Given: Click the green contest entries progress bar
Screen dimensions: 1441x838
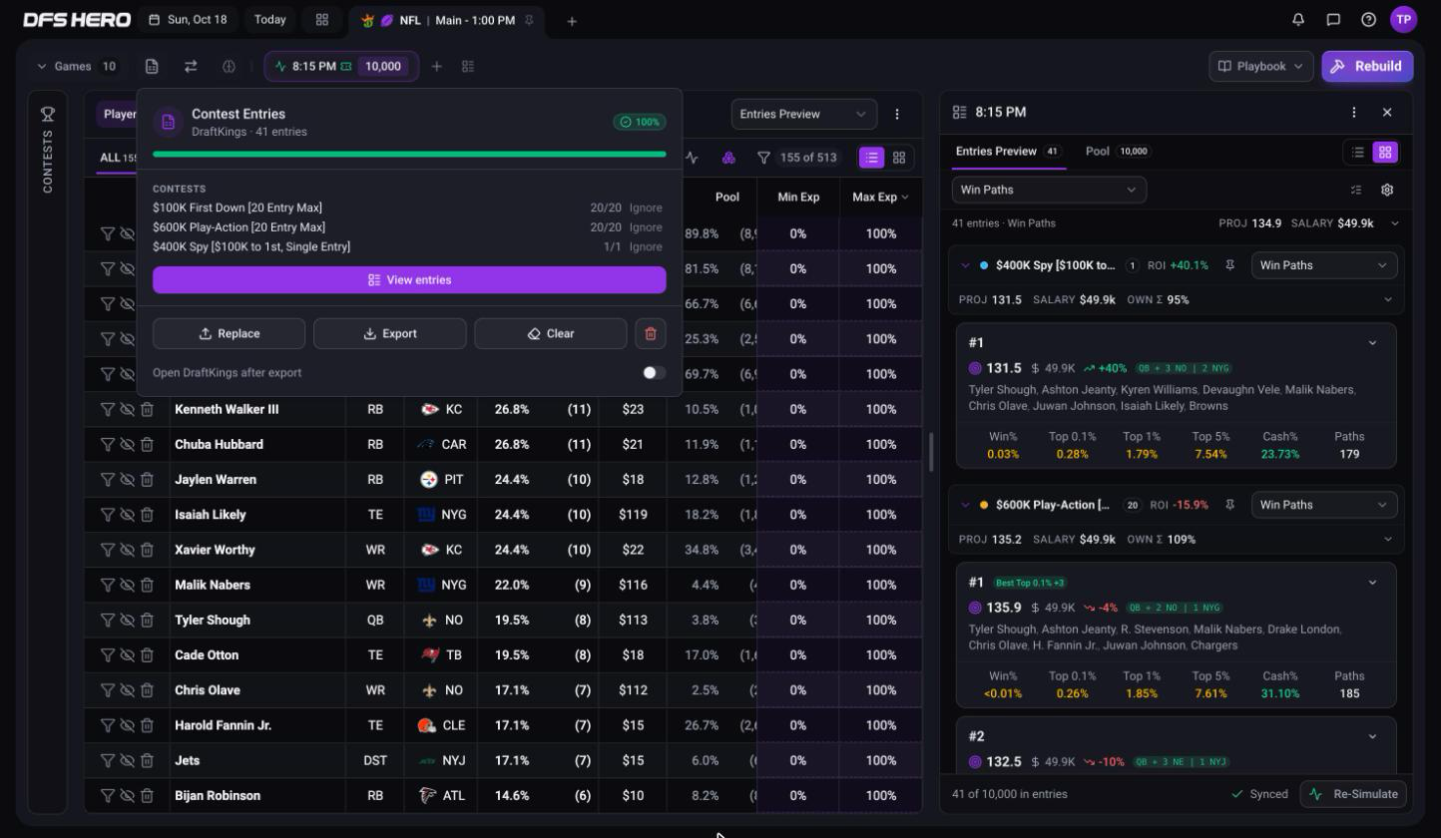Looking at the screenshot, I should pos(409,155).
